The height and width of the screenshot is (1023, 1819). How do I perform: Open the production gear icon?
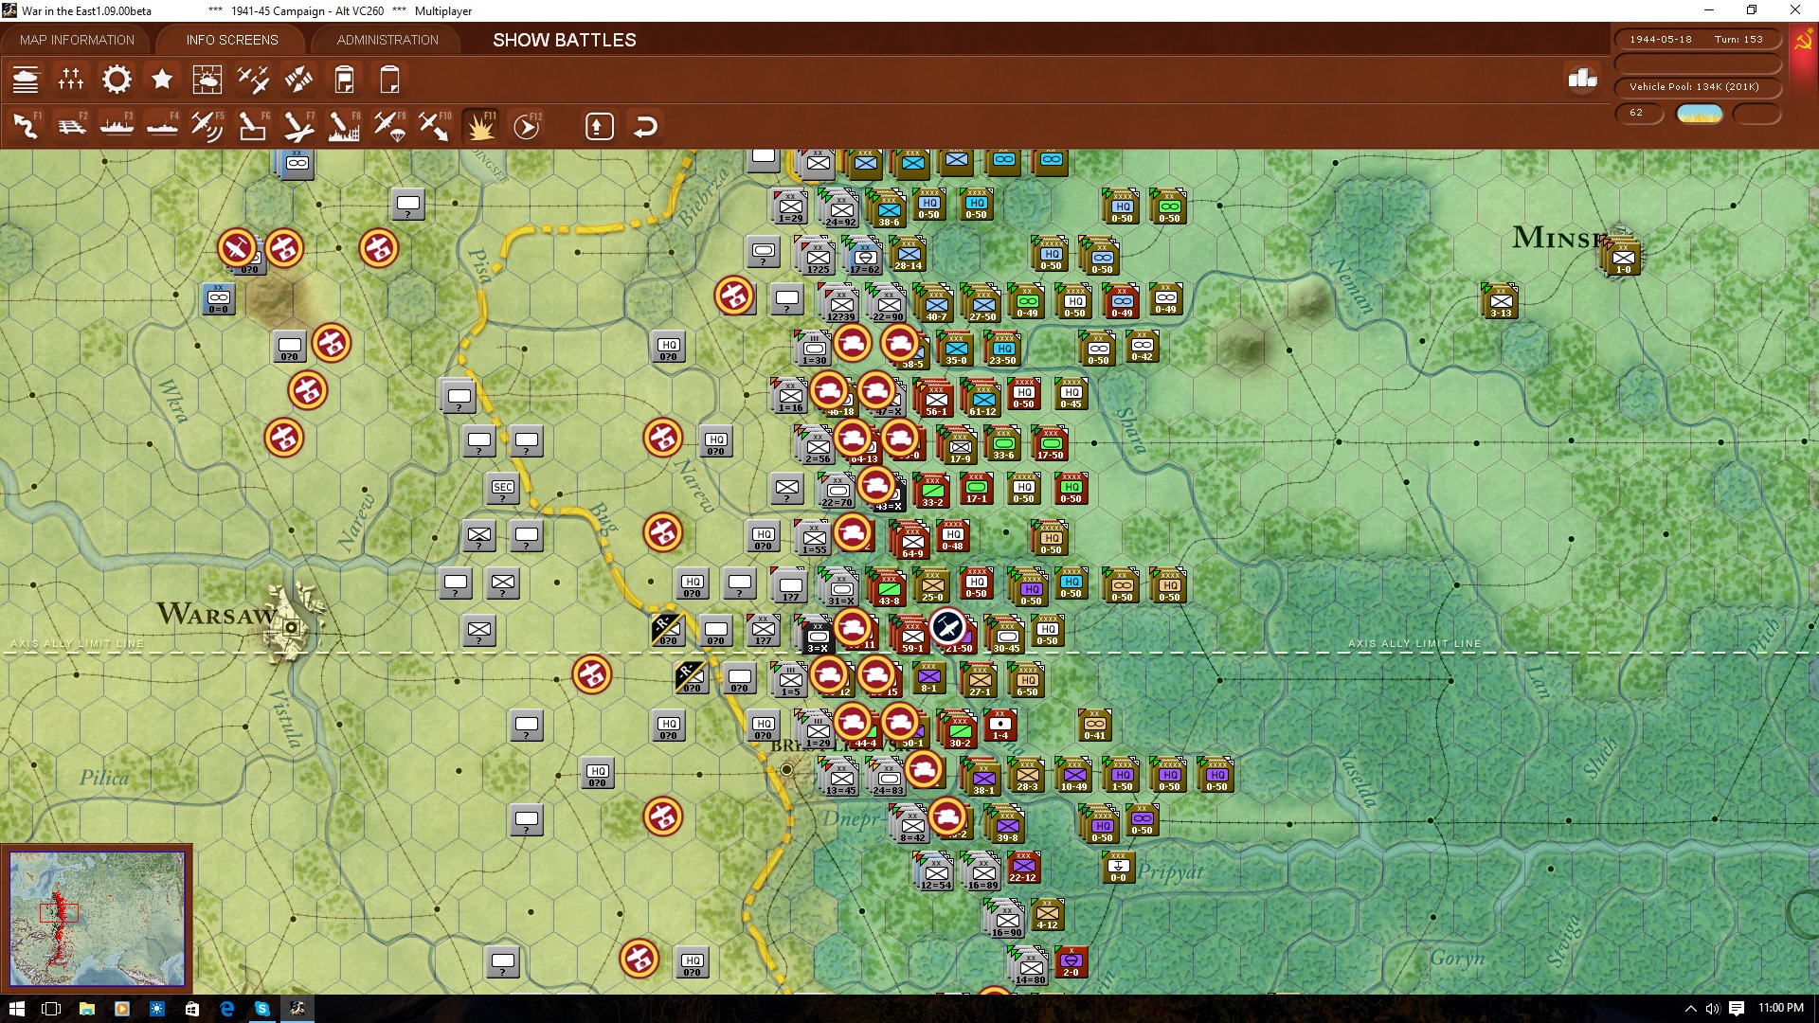point(117,80)
